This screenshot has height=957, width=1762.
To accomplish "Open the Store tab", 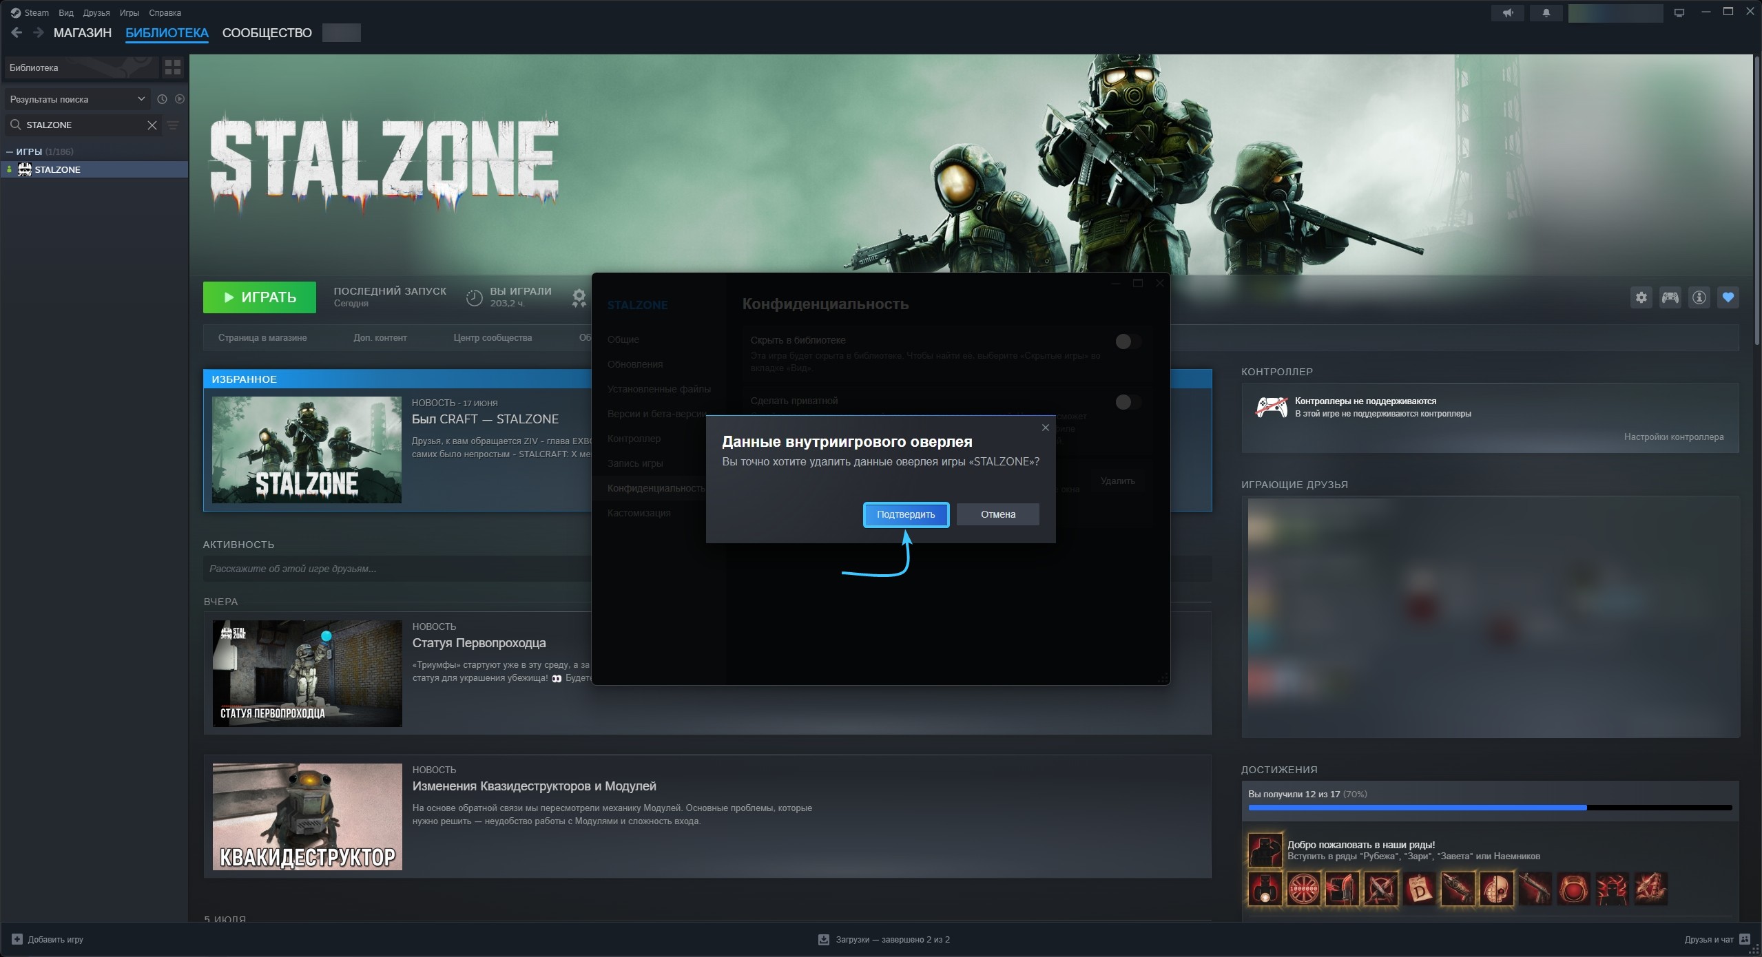I will click(x=83, y=33).
